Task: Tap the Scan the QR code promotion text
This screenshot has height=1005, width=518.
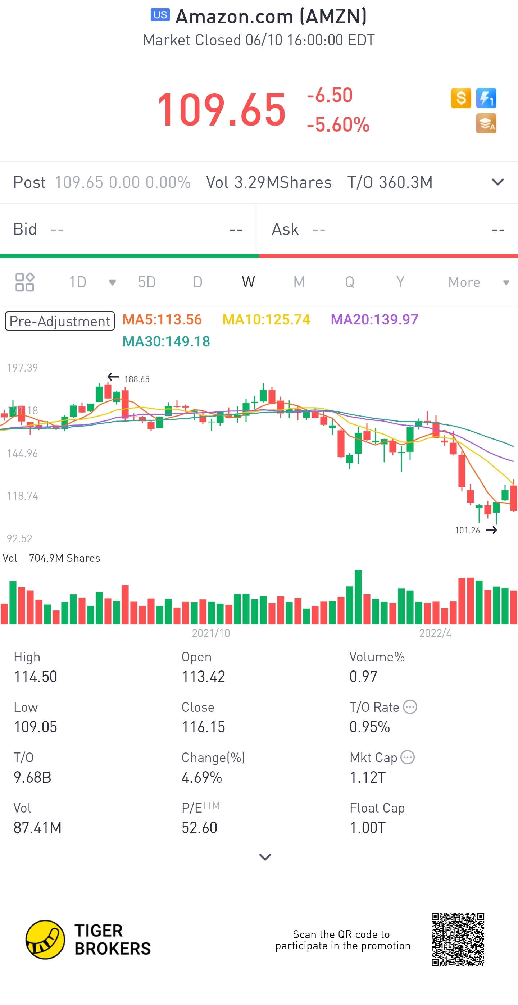Action: coord(343,940)
